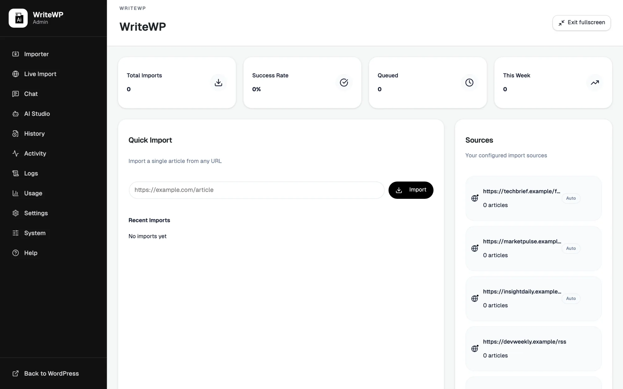Click the Exit fullscreen arrows icon
Screen dimensions: 623x389
(561, 23)
